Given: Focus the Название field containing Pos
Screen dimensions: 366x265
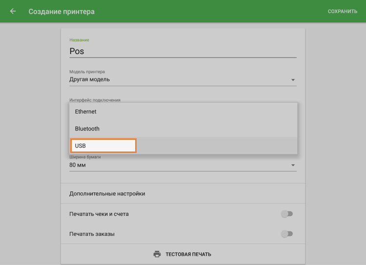Looking at the screenshot, I should (x=183, y=51).
